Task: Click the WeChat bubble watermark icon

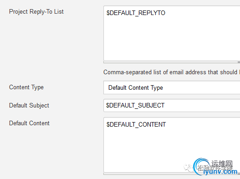Action: [188, 168]
